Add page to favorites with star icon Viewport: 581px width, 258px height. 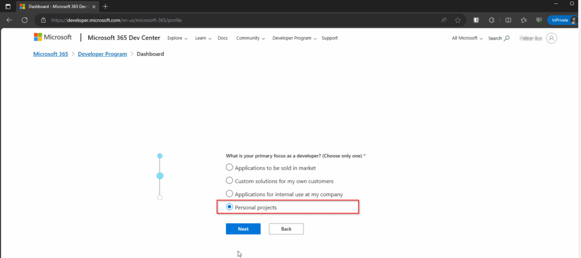(x=457, y=20)
